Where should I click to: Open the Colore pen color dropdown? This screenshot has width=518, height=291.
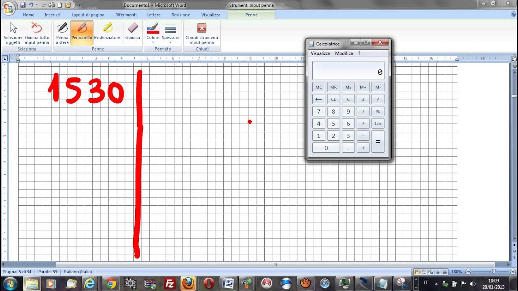click(153, 34)
